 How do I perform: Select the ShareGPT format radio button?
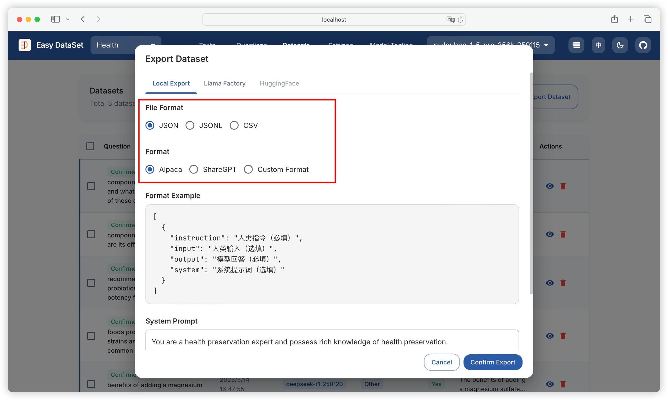[194, 169]
